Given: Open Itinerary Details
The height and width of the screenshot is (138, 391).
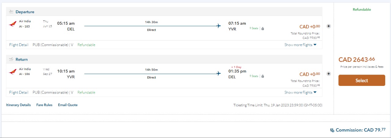Looking at the screenshot, I should point(18,105).
